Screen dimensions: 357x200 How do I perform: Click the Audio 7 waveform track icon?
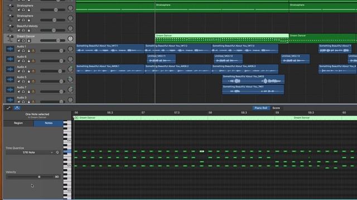pyautogui.click(x=10, y=89)
